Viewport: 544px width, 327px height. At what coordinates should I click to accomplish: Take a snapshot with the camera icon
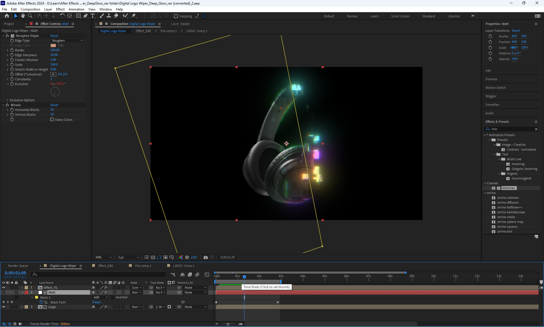[x=206, y=257]
